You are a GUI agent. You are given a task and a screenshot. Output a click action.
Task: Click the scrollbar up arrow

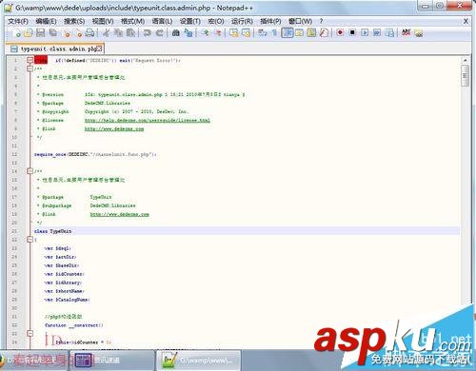pos(465,60)
